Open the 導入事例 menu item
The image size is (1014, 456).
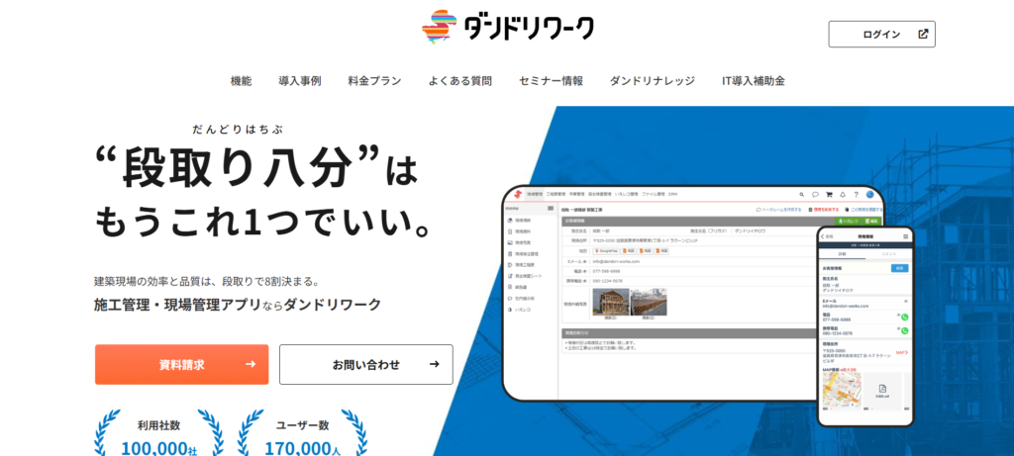[300, 81]
